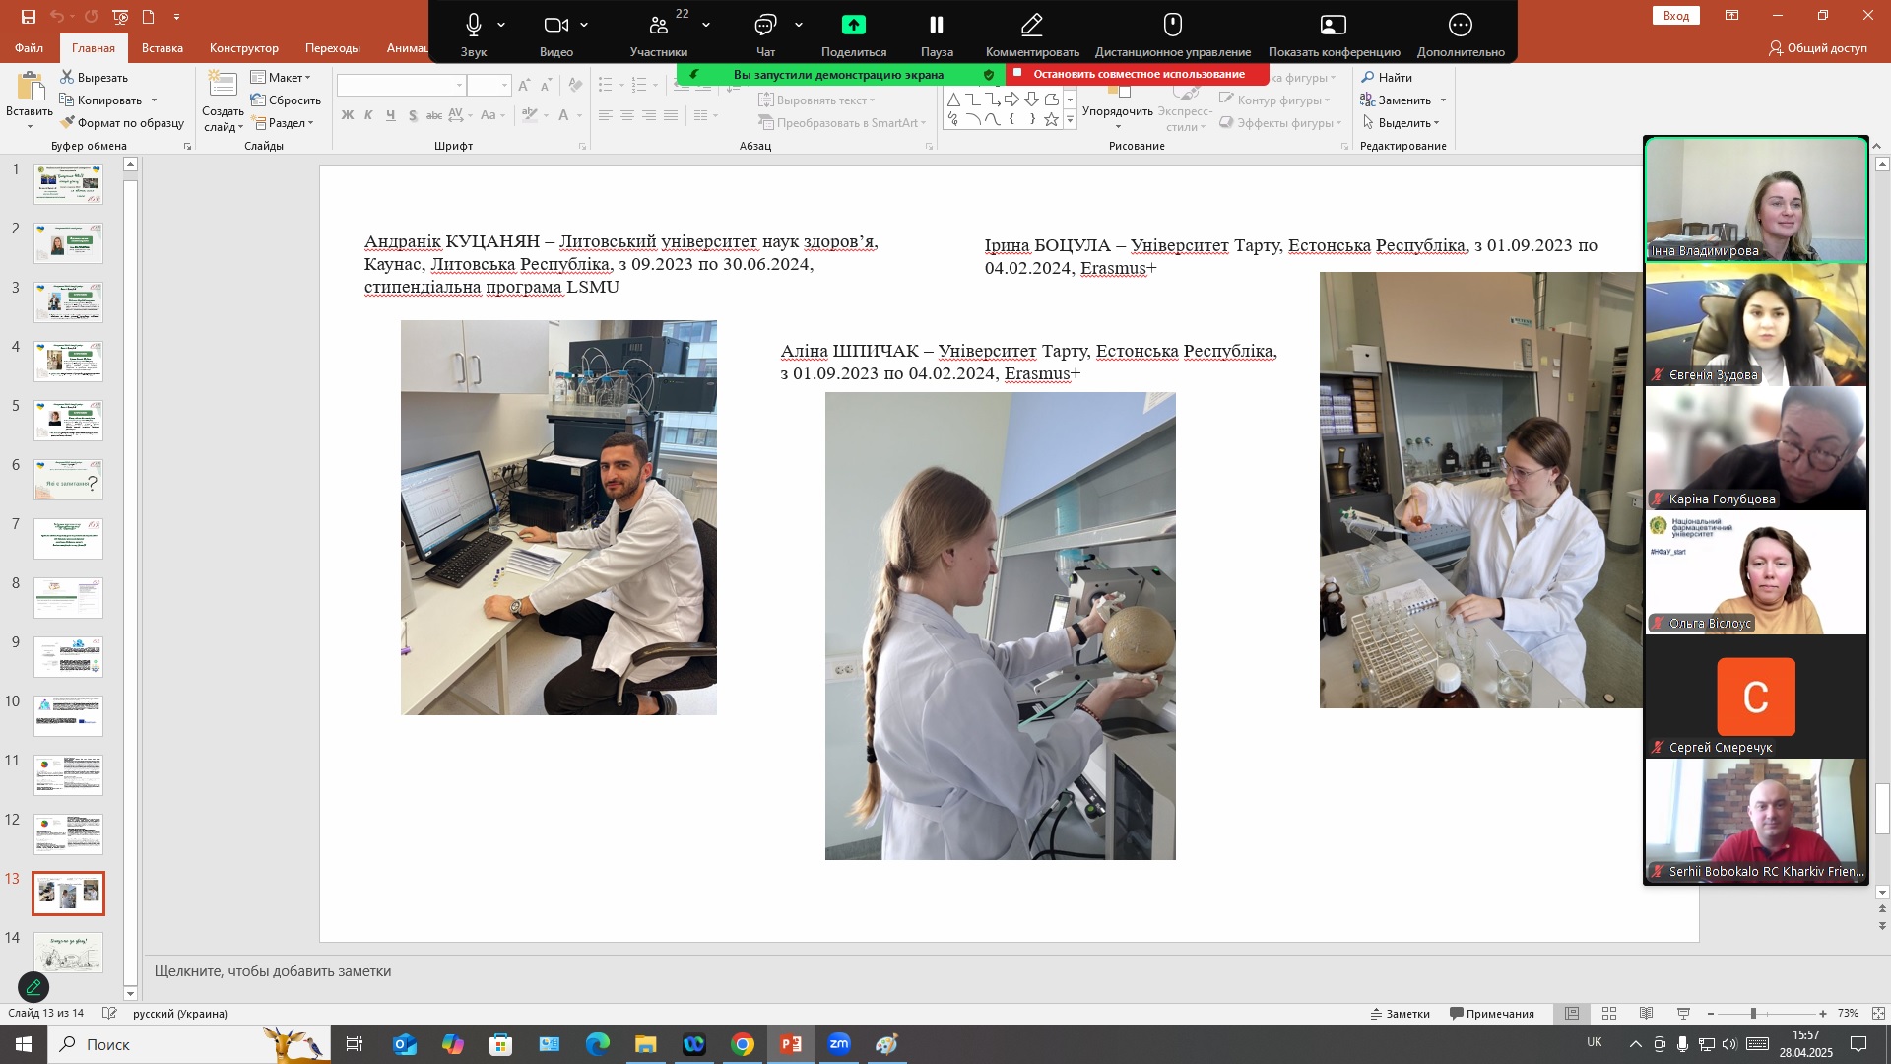Image resolution: width=1891 pixels, height=1064 pixels.
Task: Open Zoom app in Windows taskbar
Action: pos(839,1044)
